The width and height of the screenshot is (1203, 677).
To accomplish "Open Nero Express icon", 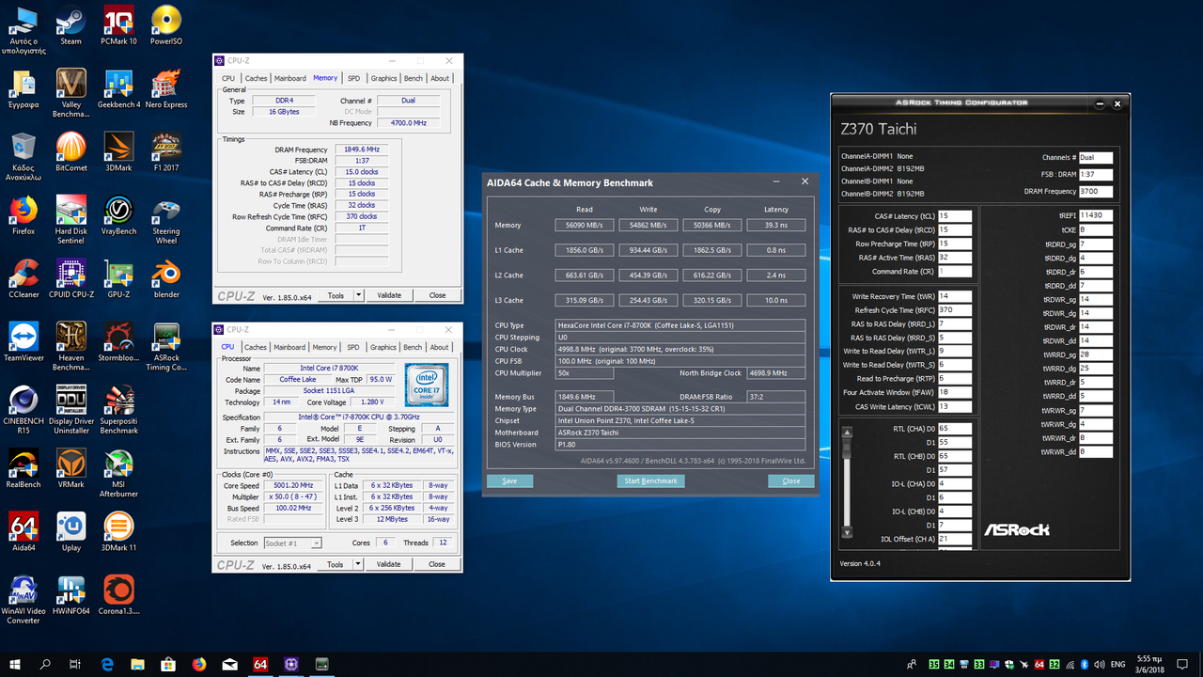I will click(x=166, y=89).
